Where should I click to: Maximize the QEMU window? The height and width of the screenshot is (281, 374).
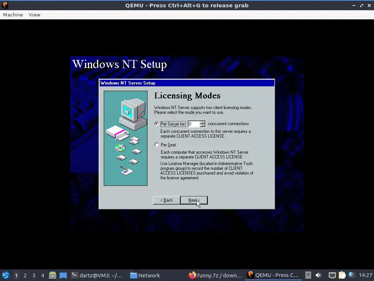click(362, 5)
